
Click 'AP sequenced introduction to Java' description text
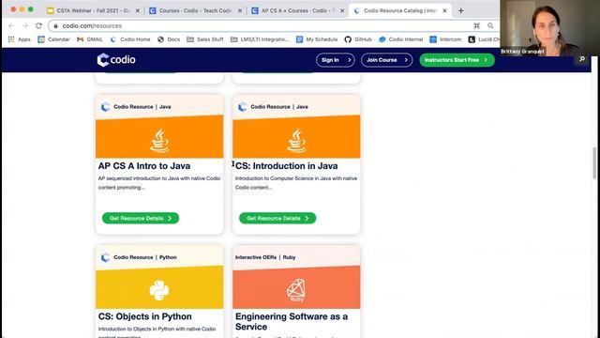(x=159, y=183)
